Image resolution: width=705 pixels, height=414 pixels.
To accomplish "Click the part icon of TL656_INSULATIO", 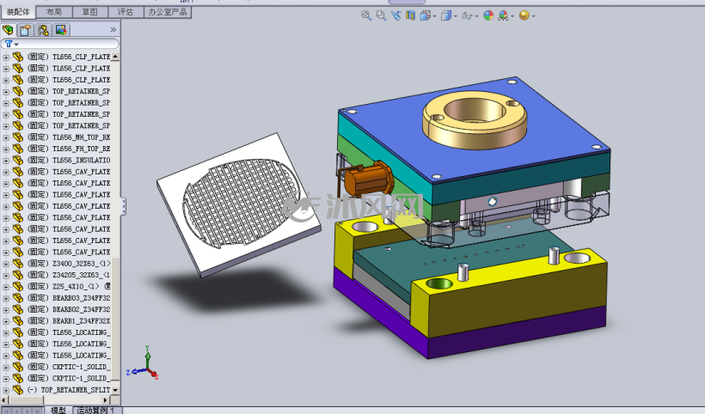I will [x=18, y=160].
